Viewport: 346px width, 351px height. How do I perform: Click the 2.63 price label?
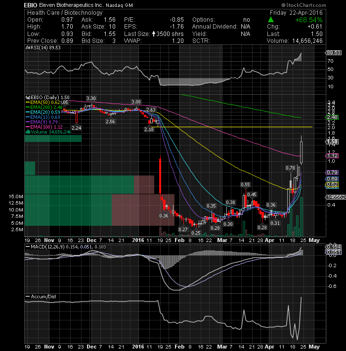click(151, 109)
